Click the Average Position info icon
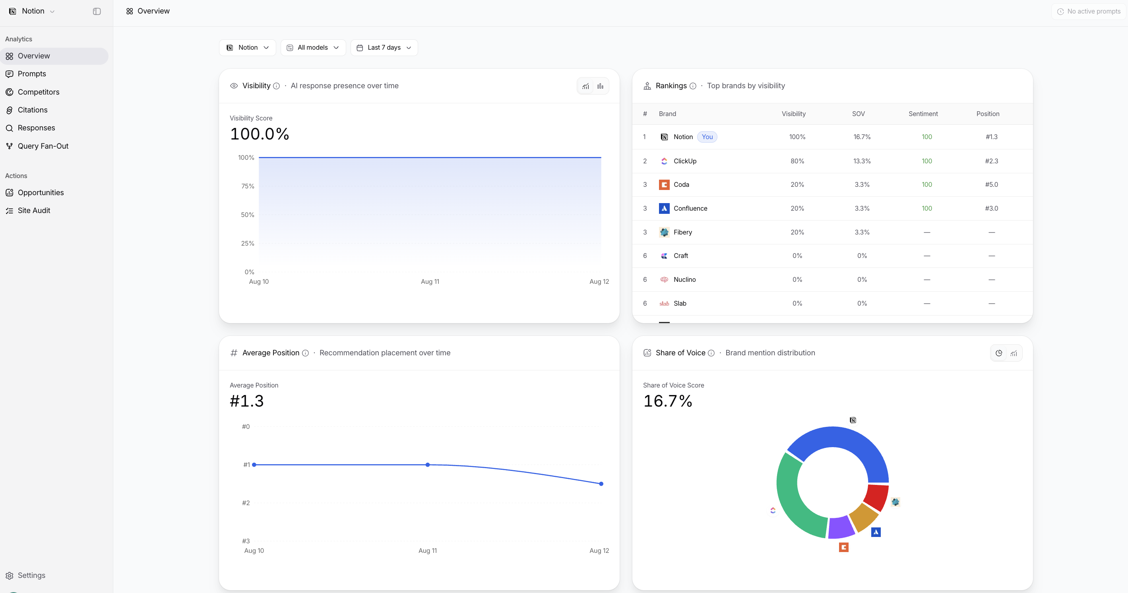This screenshot has width=1128, height=593. [305, 353]
